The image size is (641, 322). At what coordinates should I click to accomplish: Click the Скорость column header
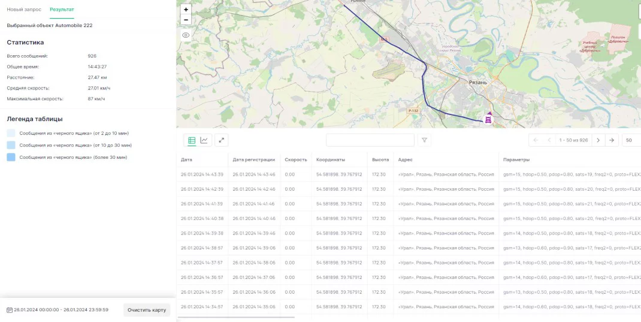[x=295, y=160]
